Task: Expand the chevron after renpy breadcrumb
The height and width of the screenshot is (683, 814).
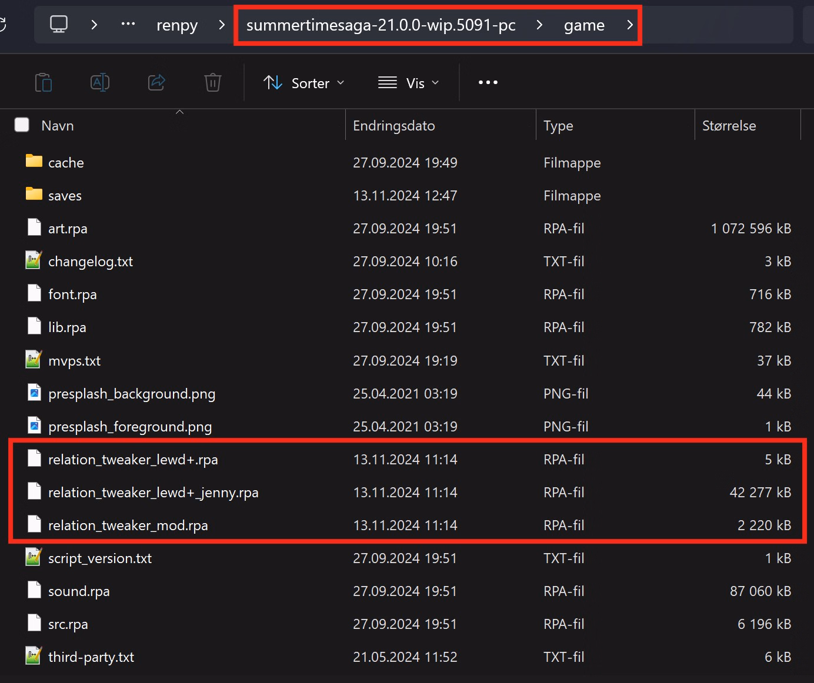Action: click(x=222, y=24)
